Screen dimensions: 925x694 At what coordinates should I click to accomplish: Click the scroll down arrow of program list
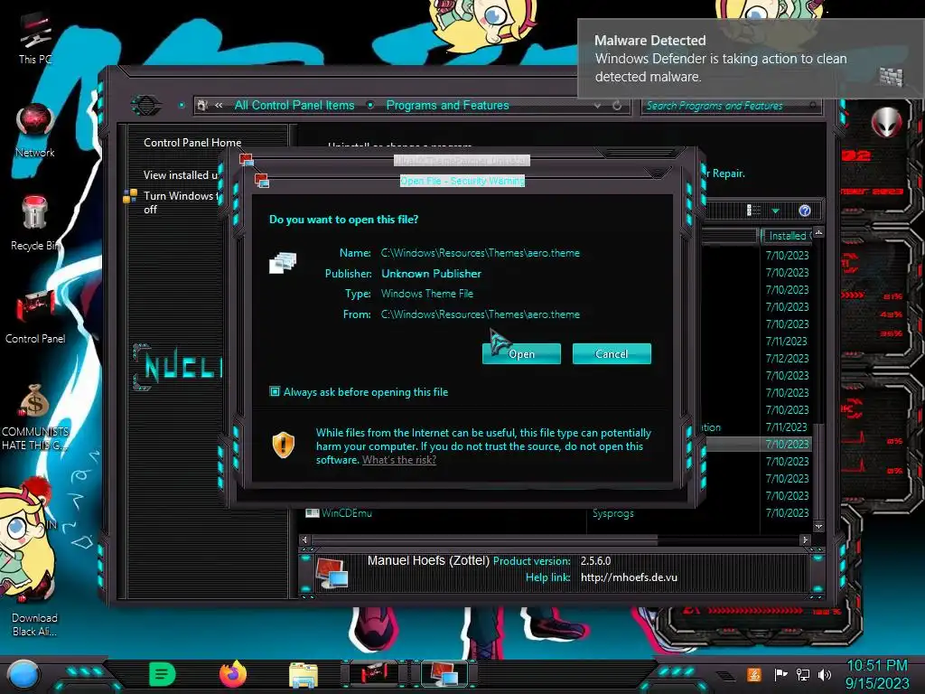[818, 526]
